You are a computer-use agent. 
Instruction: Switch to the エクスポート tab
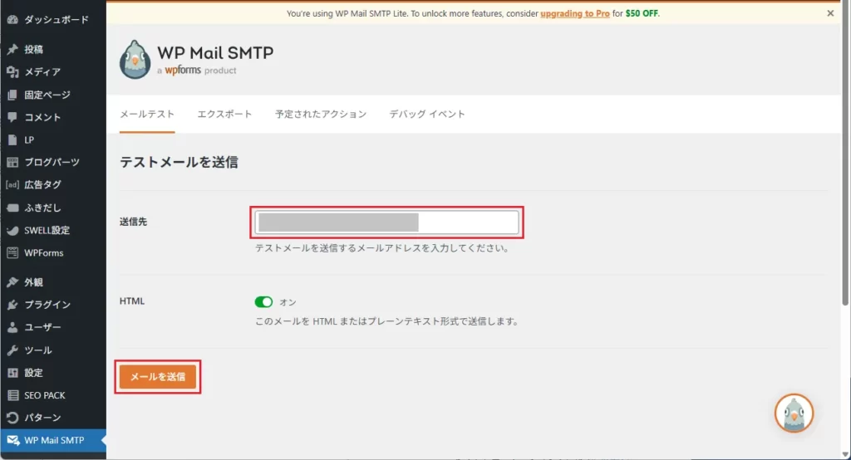[x=224, y=114]
